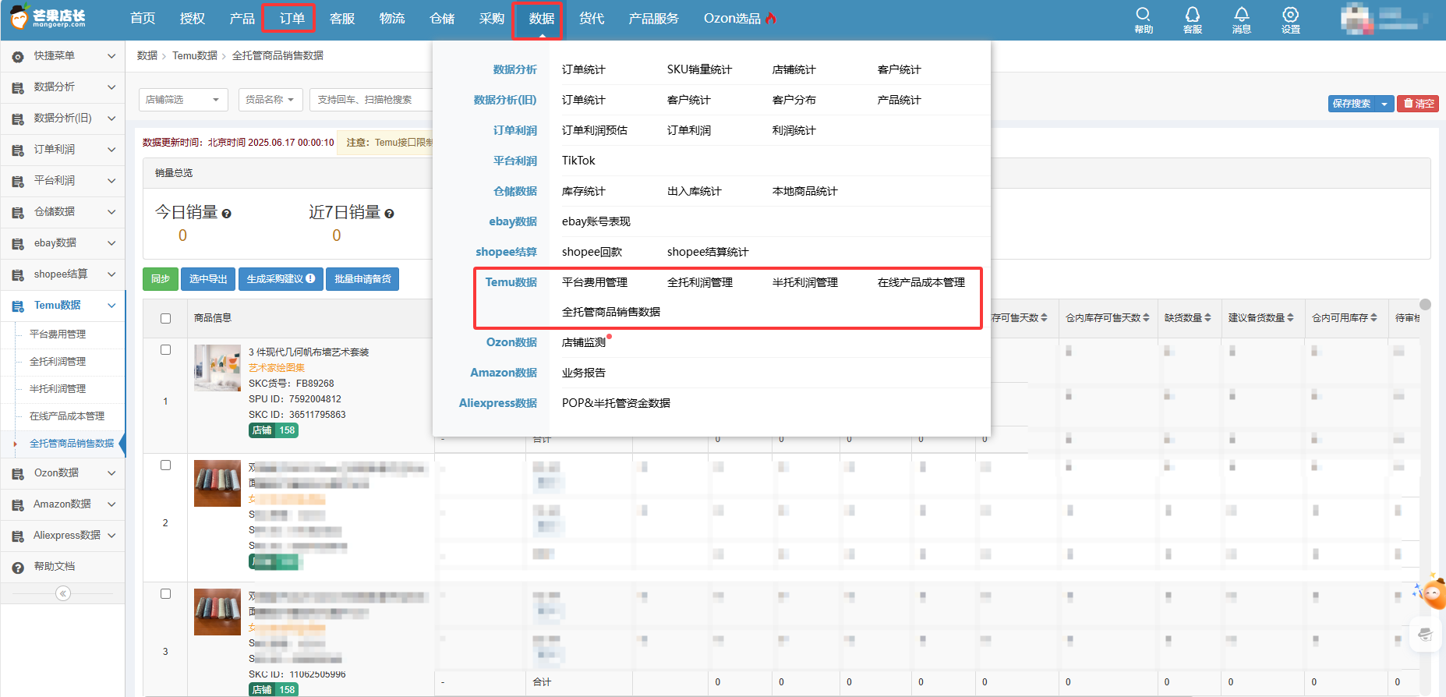
Task: Toggle the select-all checkbox in table header
Action: pos(165,318)
